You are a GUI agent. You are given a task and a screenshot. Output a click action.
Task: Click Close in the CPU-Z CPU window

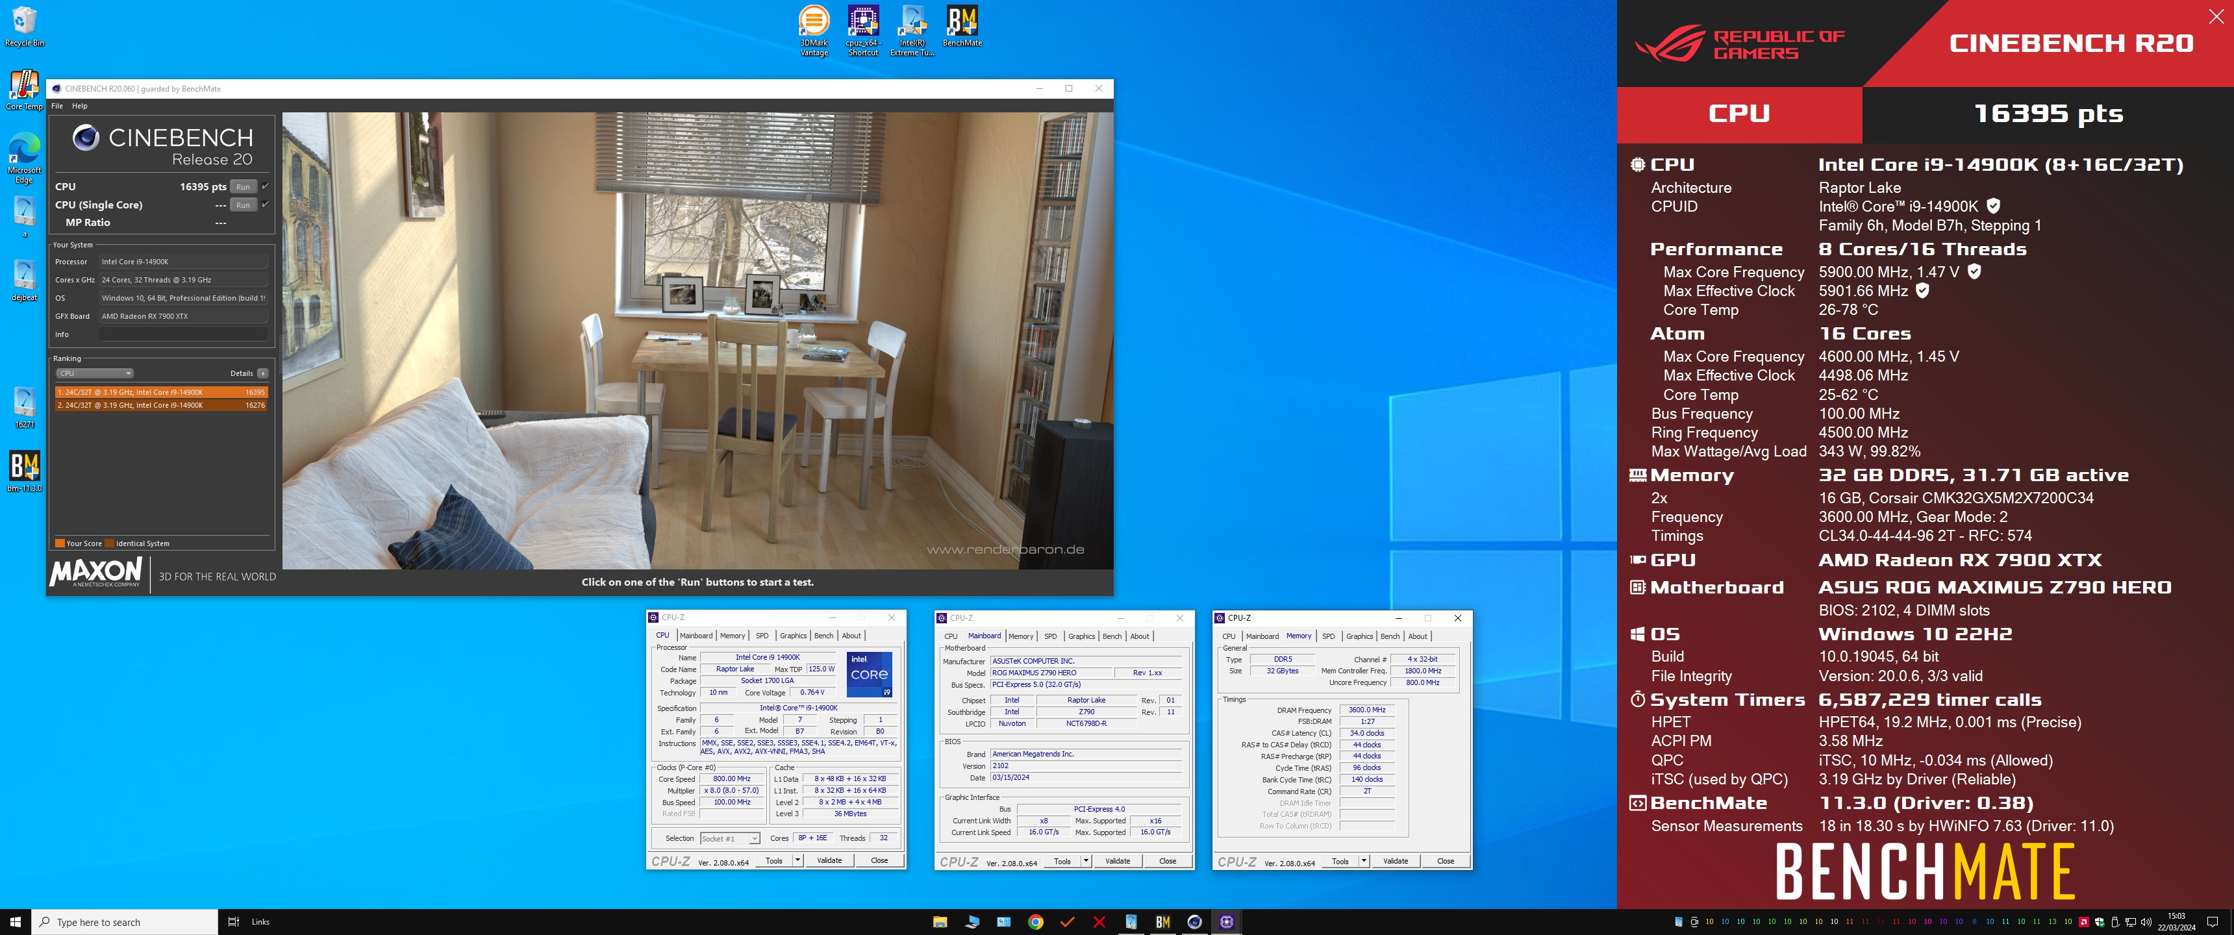point(879,860)
